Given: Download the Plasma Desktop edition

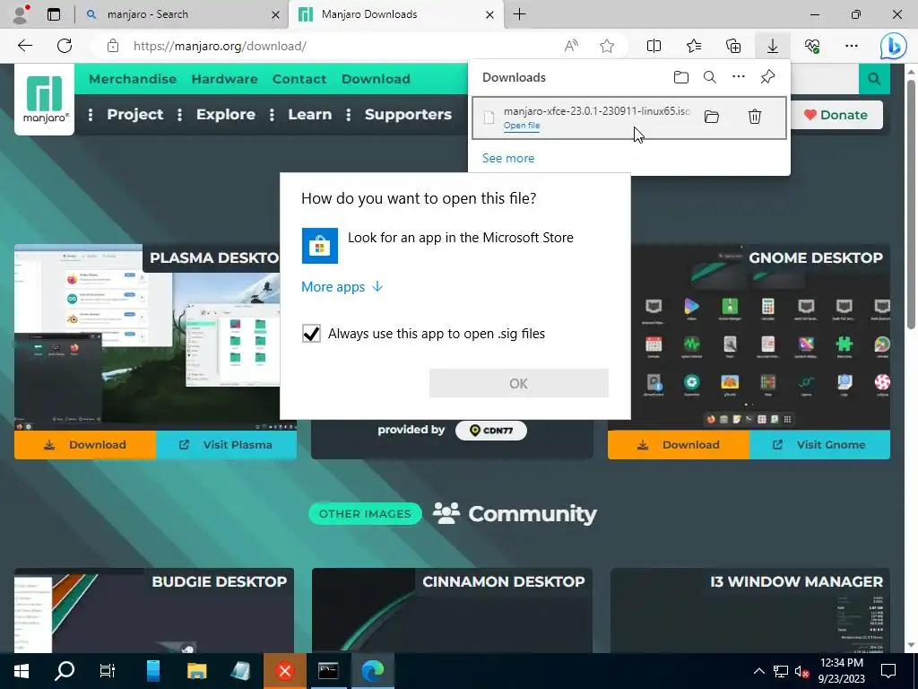Looking at the screenshot, I should [85, 445].
